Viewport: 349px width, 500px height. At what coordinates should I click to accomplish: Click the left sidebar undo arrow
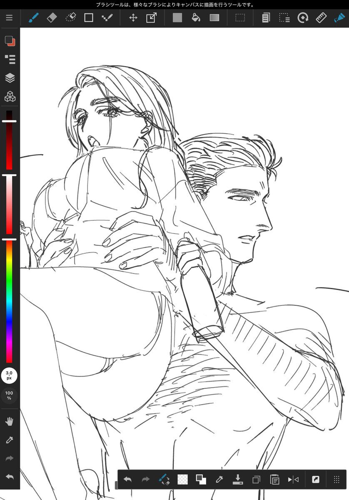[9, 477]
